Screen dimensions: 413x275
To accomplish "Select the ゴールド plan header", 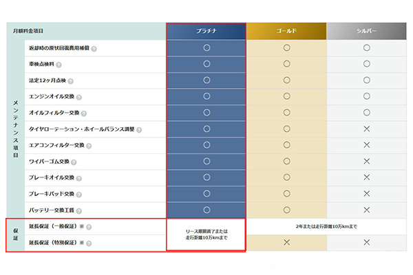I will click(286, 31).
